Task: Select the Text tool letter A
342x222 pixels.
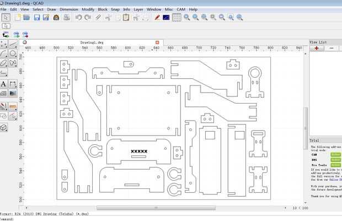Action: 3,84
